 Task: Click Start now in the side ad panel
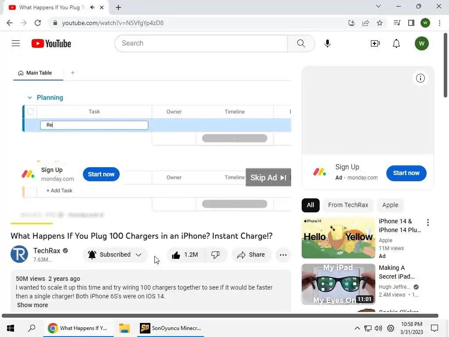(x=406, y=173)
